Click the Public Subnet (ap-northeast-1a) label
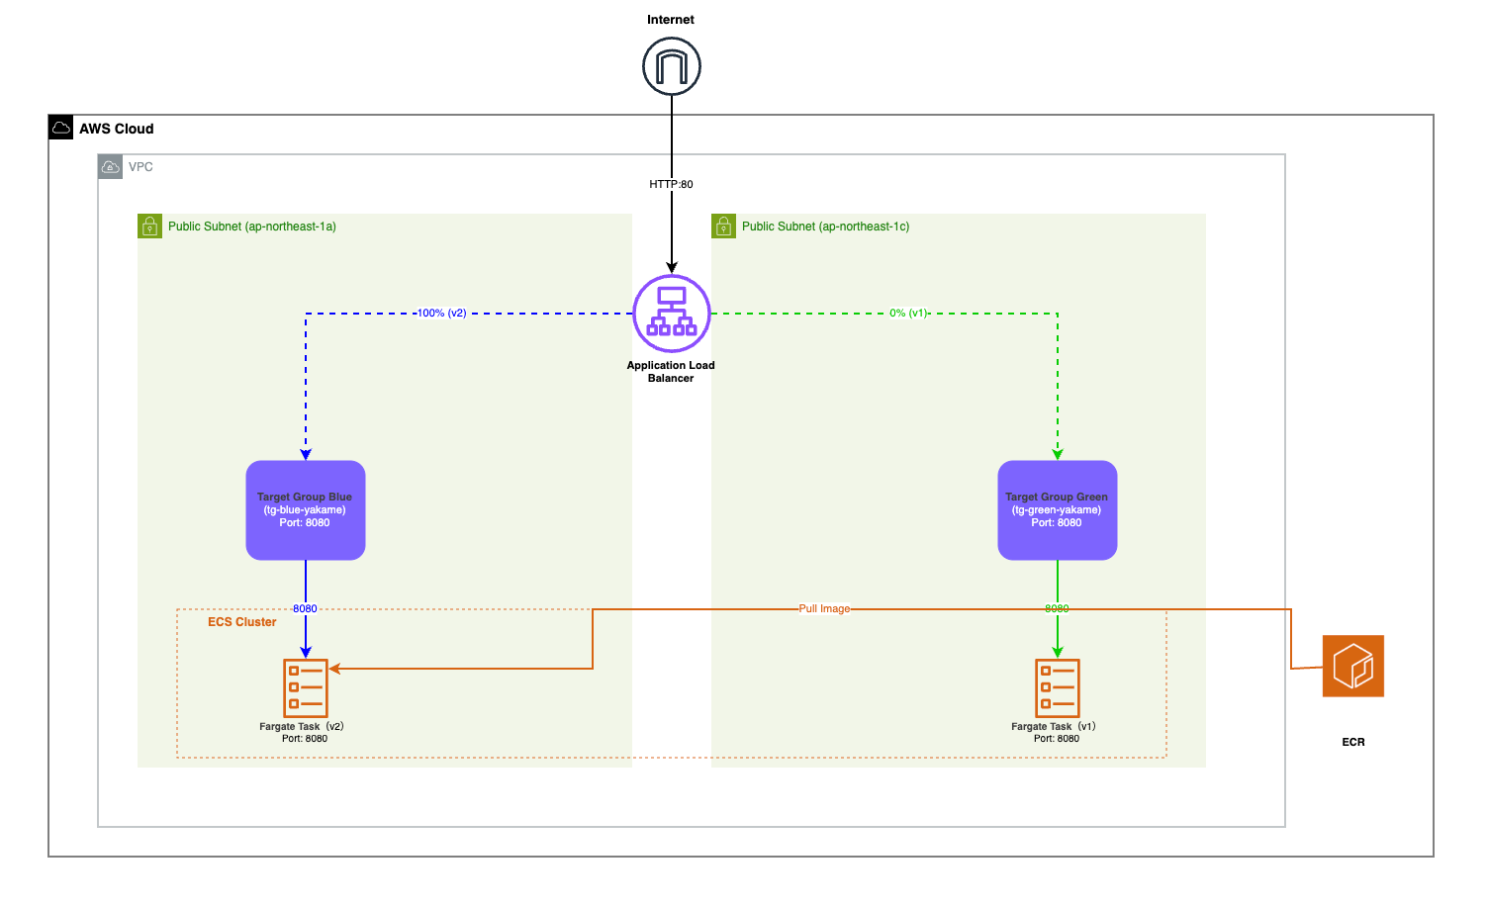The image size is (1488, 908). click(x=252, y=227)
